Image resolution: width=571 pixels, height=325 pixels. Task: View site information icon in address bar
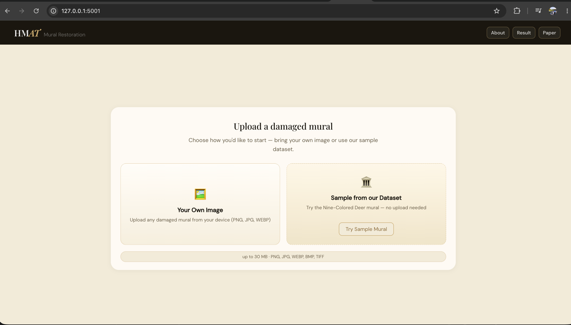[x=54, y=11]
